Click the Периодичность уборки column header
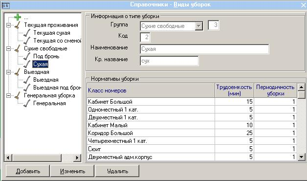 (x=276, y=90)
